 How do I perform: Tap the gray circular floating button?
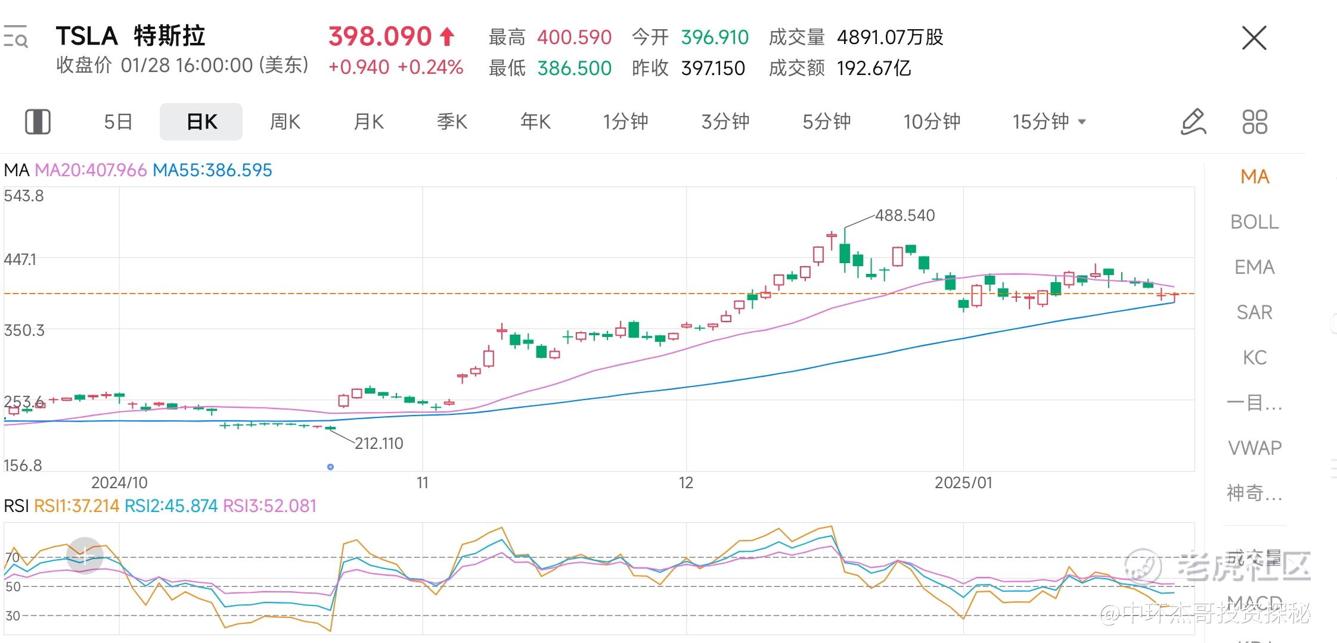tap(85, 555)
